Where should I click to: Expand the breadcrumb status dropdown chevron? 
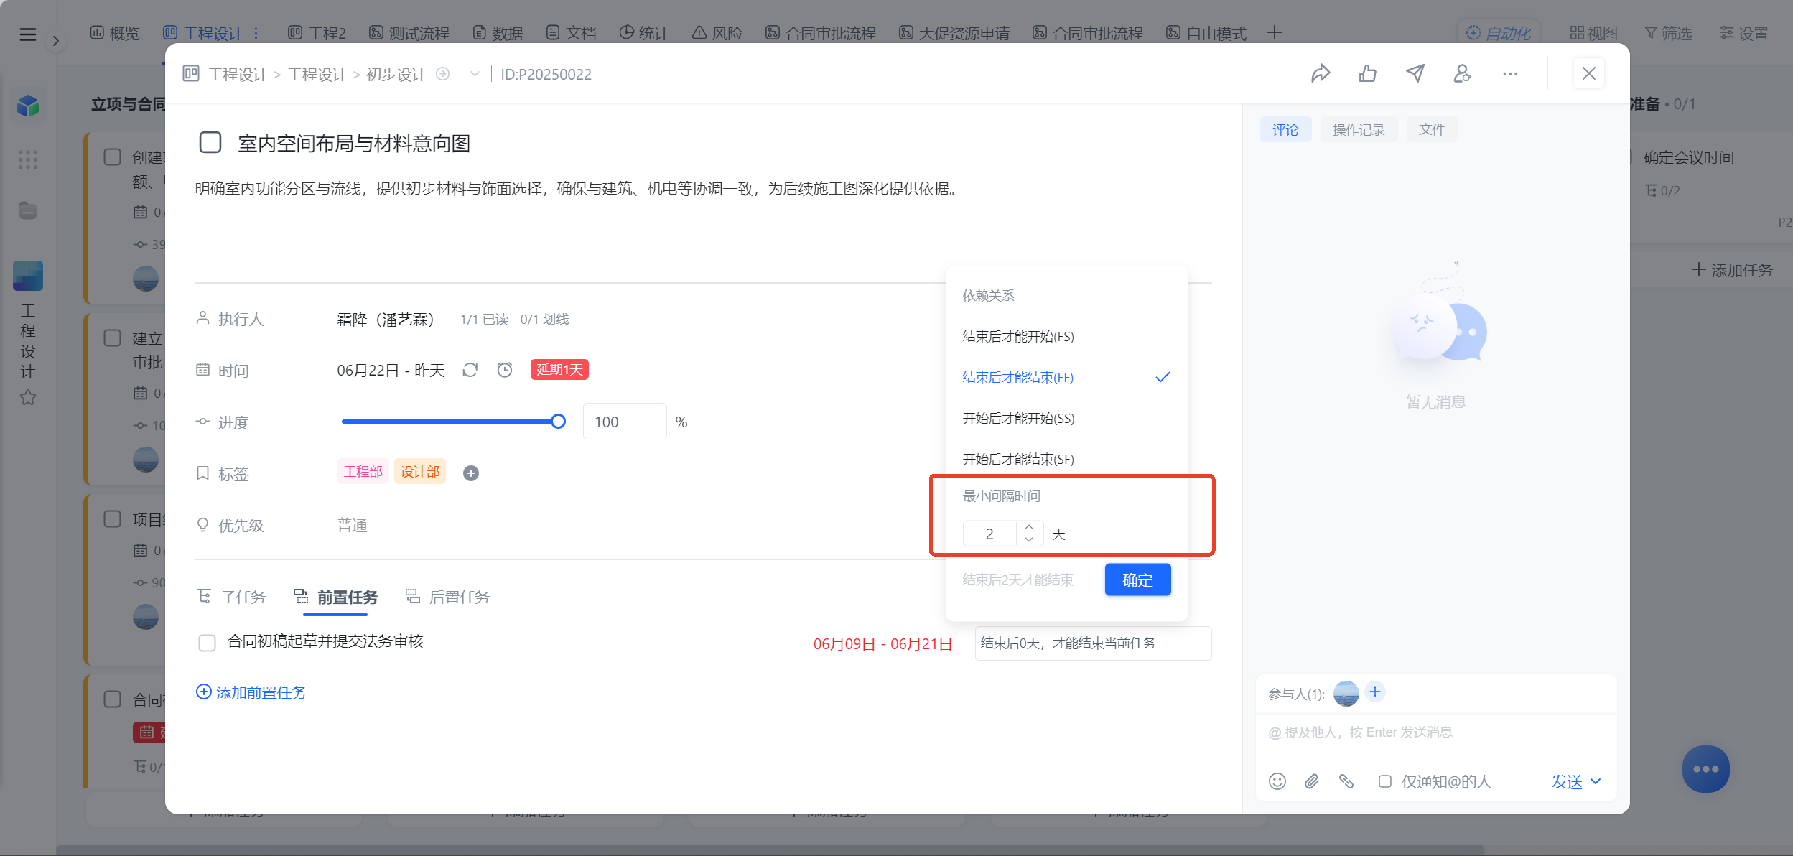pyautogui.click(x=475, y=73)
